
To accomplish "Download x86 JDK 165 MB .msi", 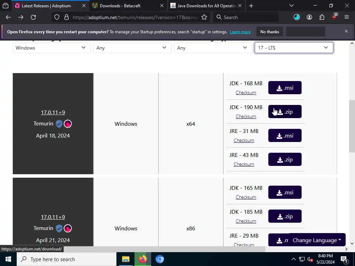I will tap(285, 192).
